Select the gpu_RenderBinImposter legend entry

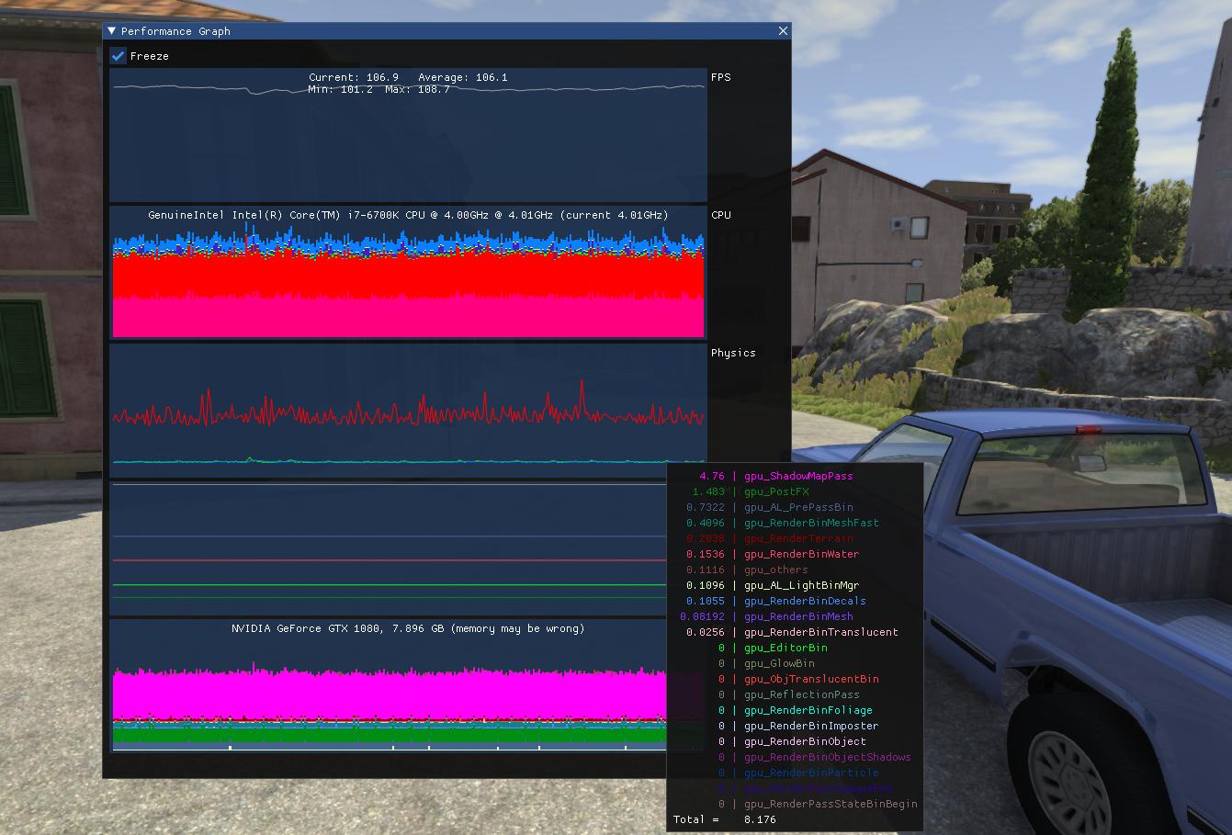pos(811,726)
